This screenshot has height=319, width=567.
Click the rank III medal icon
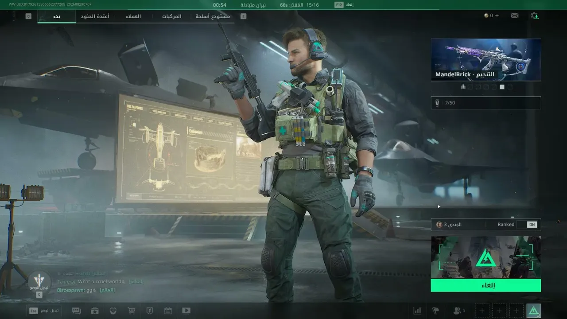[x=439, y=225]
